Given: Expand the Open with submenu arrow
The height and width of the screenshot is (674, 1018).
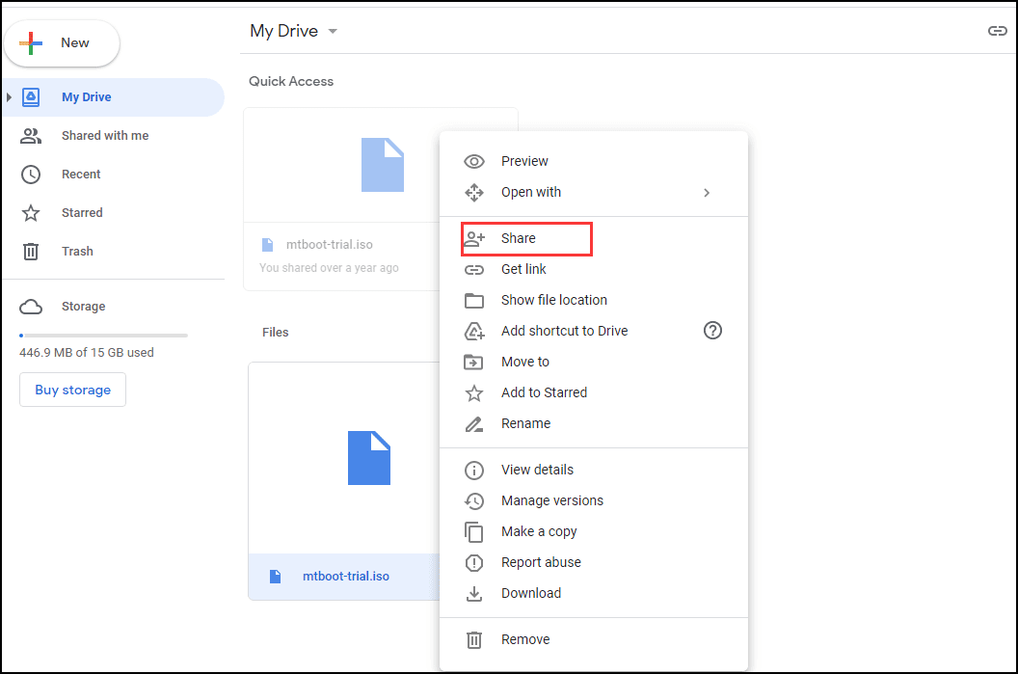Looking at the screenshot, I should pos(707,193).
